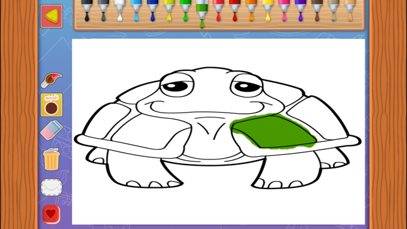The height and width of the screenshot is (229, 407).
Task: Click the envelope share icon
Action: [x=51, y=187]
